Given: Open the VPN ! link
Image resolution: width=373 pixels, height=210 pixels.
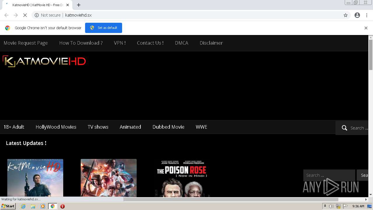Looking at the screenshot, I should [x=120, y=43].
